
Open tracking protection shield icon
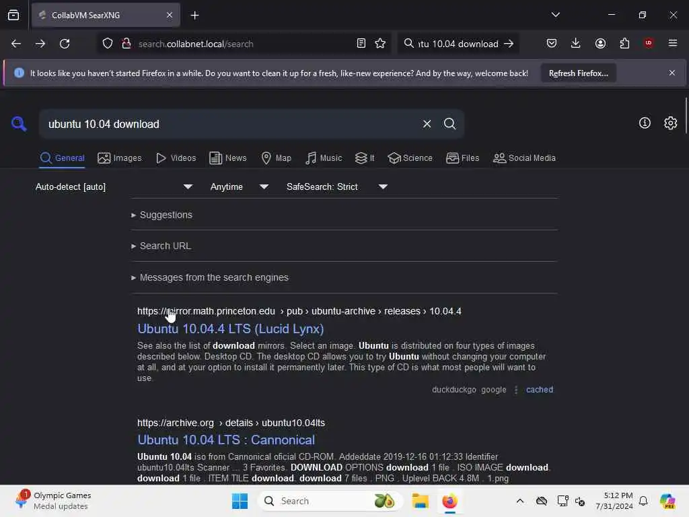[107, 44]
